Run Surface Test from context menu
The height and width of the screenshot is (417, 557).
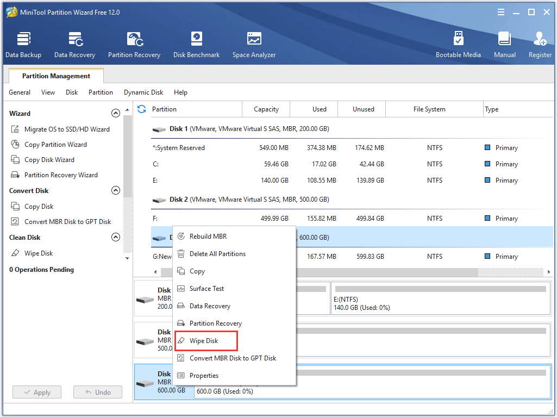coord(234,289)
